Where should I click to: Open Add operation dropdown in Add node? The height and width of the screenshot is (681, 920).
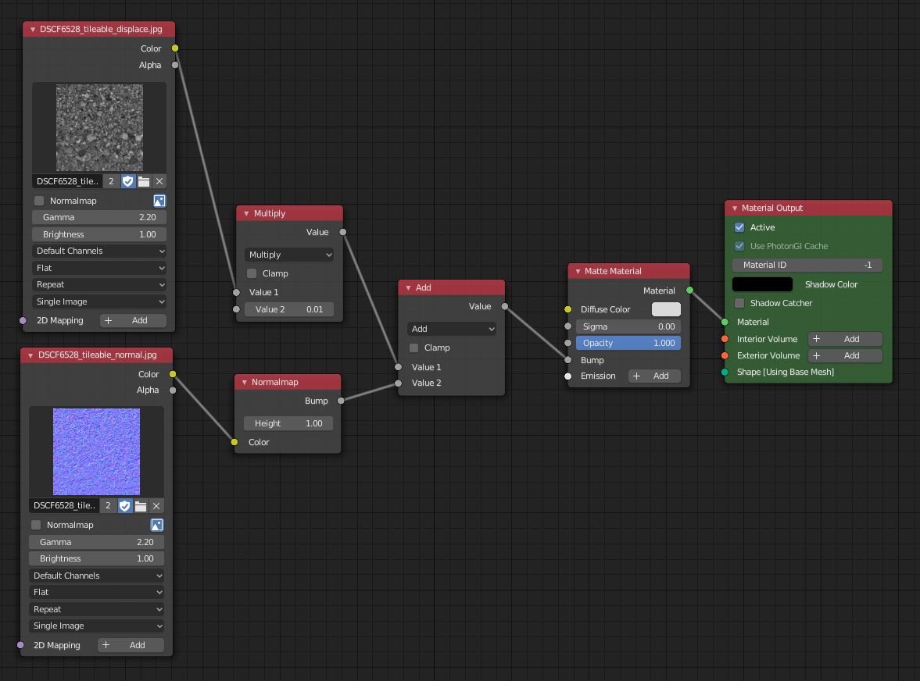[452, 329]
